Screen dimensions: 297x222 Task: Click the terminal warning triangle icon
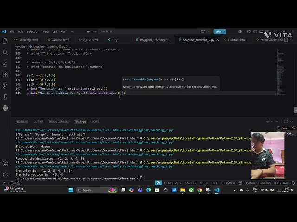point(293,128)
